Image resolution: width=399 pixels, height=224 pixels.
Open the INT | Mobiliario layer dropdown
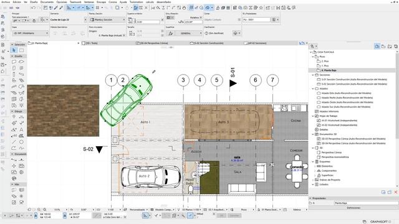pos(31,33)
